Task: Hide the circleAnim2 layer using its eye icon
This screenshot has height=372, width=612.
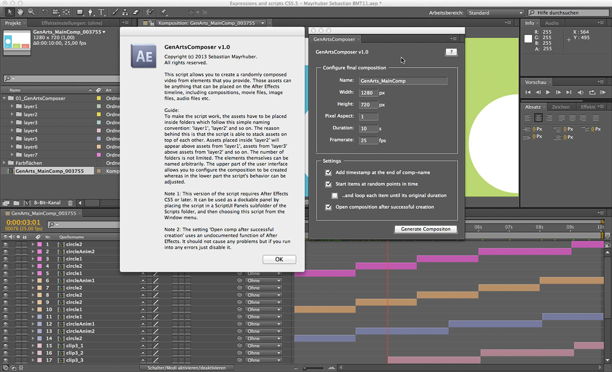Action: pos(6,251)
